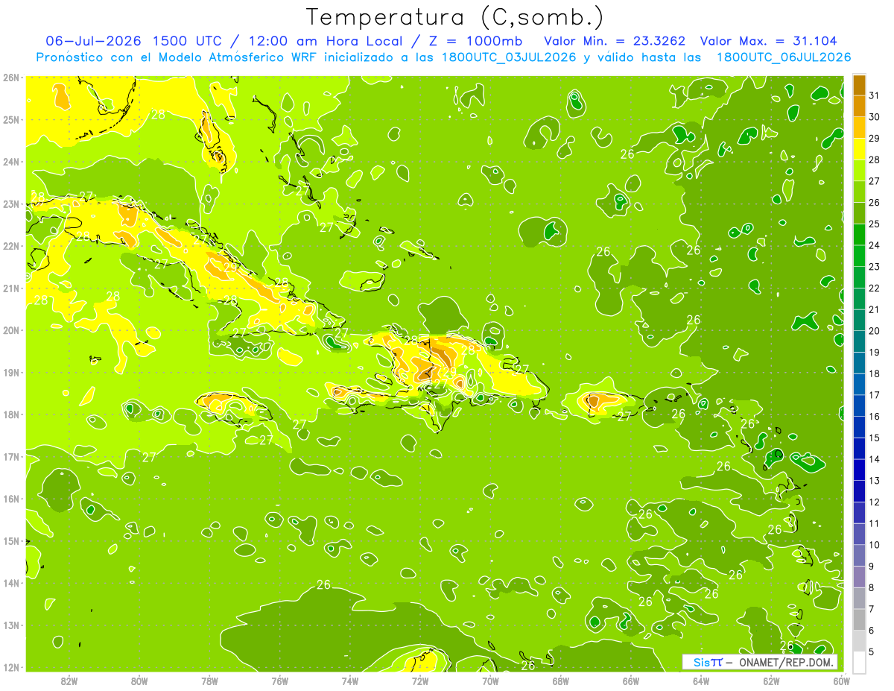Click the '31' value on the color scale
This screenshot has width=894, height=691.
(x=875, y=95)
